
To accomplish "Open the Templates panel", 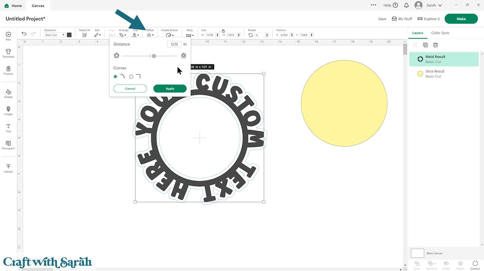I will [x=8, y=53].
